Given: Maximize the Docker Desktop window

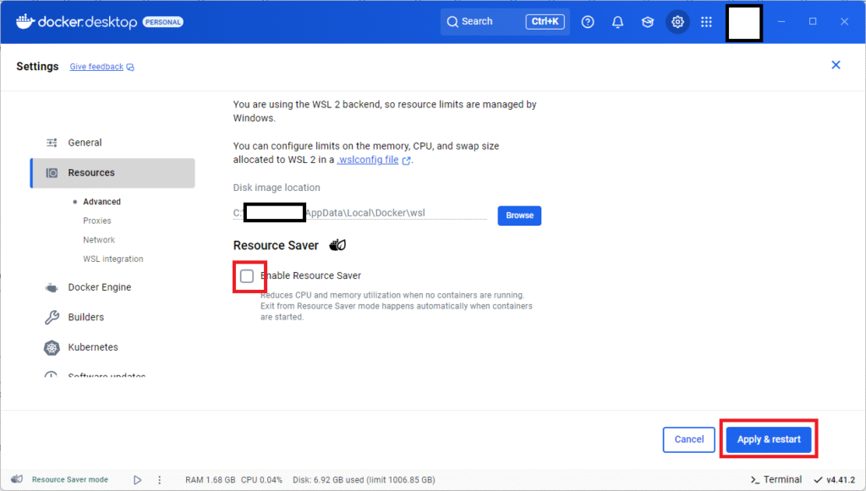Looking at the screenshot, I should (813, 21).
